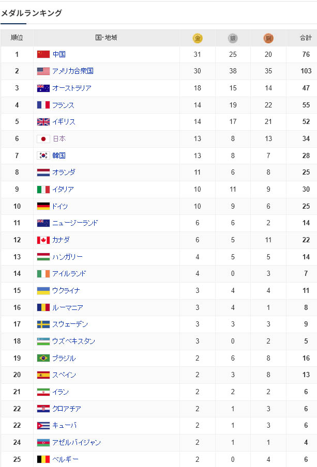Open the 中国 country link

59,54
